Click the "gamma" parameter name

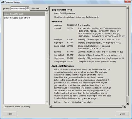click(57, 52)
